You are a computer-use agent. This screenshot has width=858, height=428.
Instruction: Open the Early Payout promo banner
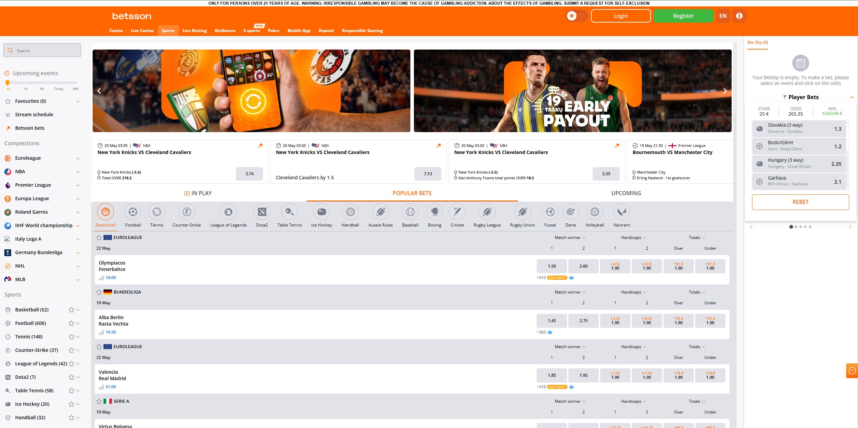pos(572,91)
